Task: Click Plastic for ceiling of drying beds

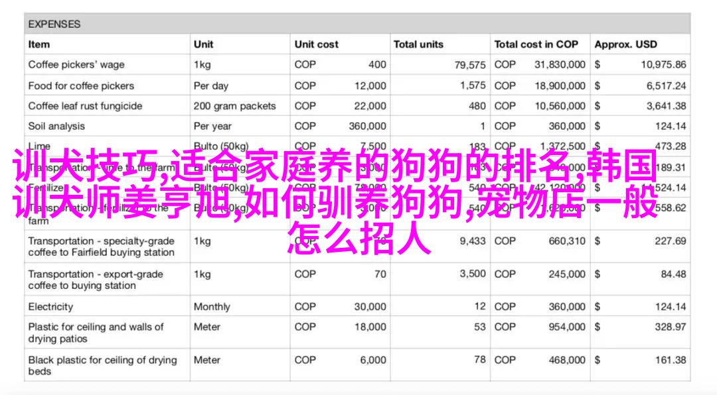Action: pyautogui.click(x=102, y=366)
